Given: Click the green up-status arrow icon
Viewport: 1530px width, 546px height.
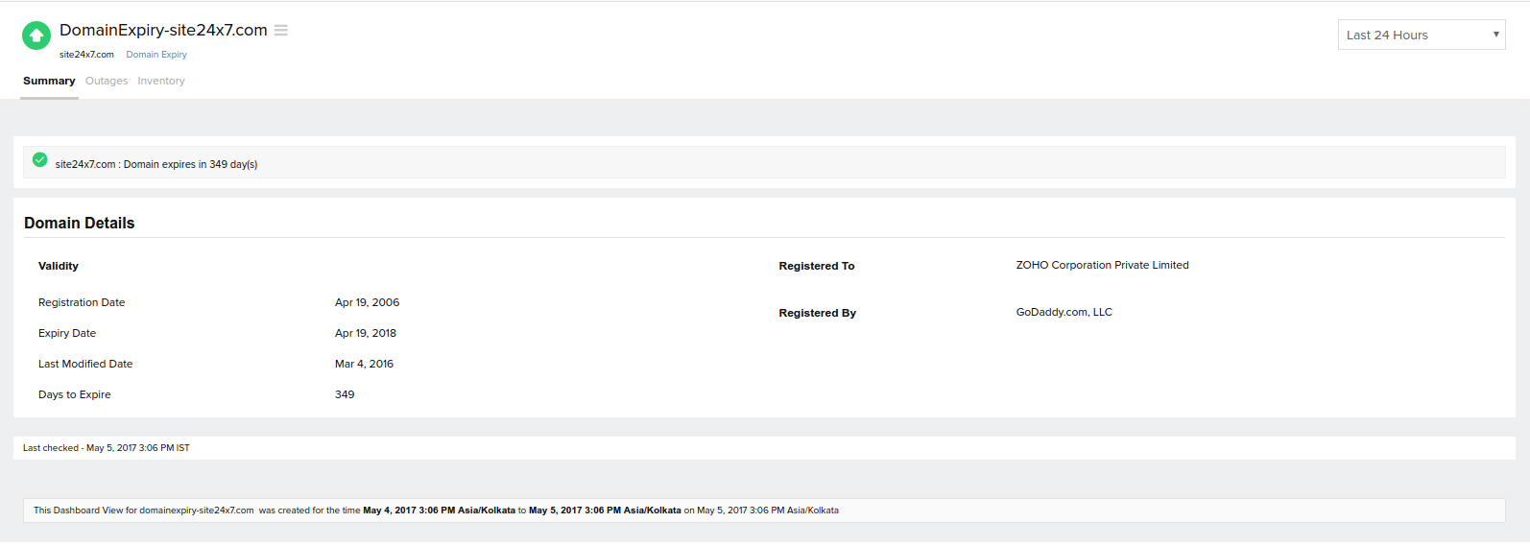Looking at the screenshot, I should click(36, 36).
